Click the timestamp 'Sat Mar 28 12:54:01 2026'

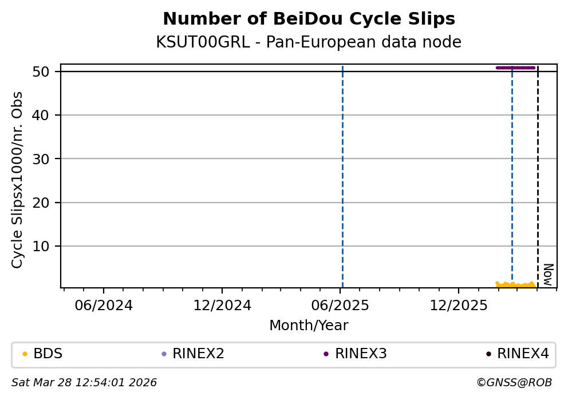point(84,383)
